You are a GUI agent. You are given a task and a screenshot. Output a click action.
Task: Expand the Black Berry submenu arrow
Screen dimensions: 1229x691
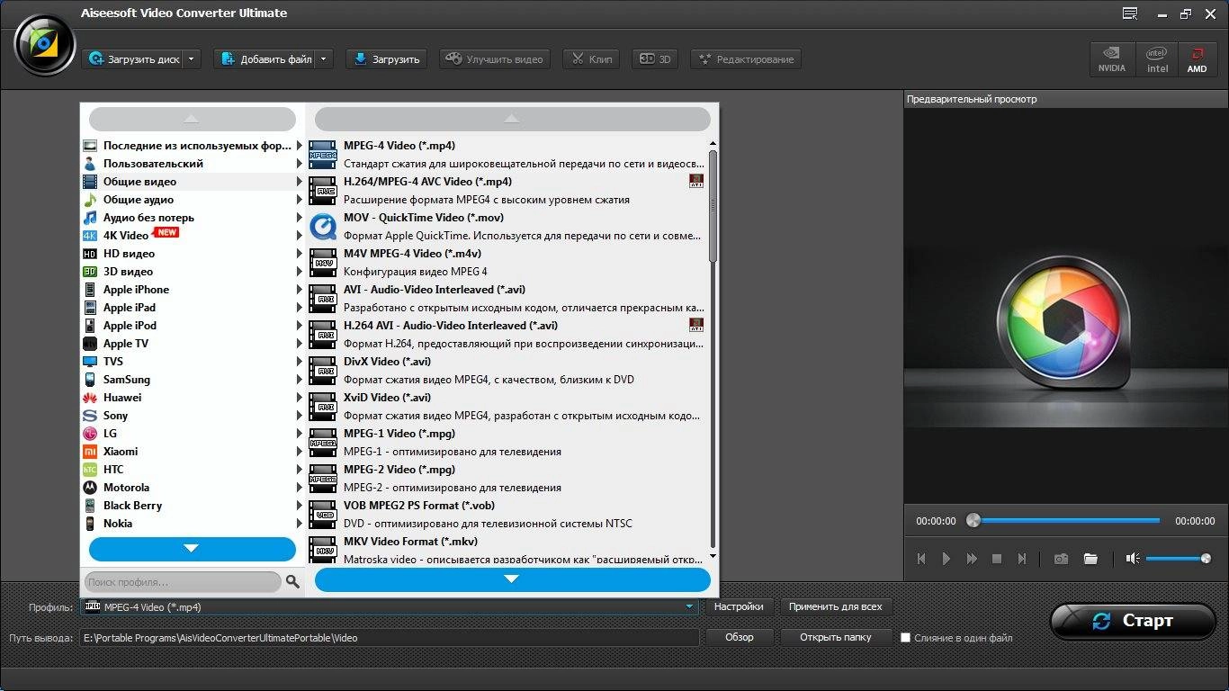coord(300,506)
